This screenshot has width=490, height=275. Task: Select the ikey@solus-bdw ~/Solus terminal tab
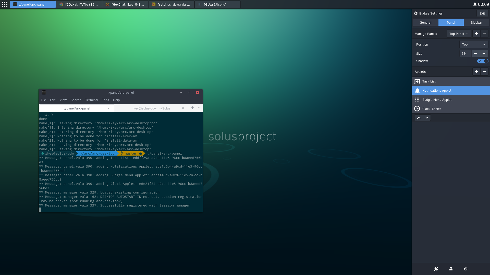pyautogui.click(x=151, y=108)
